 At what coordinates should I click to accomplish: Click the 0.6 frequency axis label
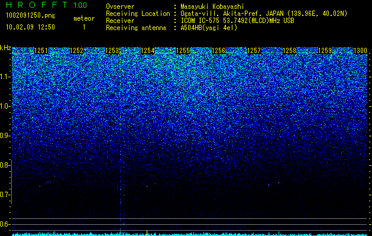(5, 224)
